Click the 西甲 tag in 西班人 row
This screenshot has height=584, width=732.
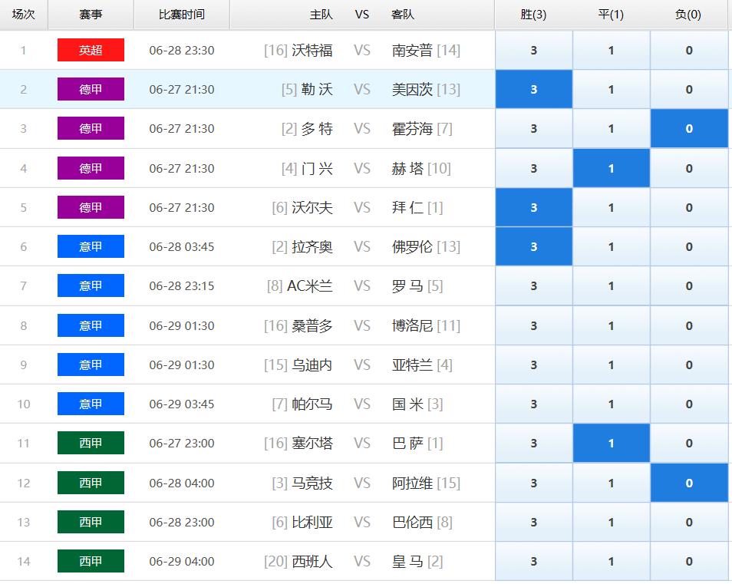click(x=91, y=561)
